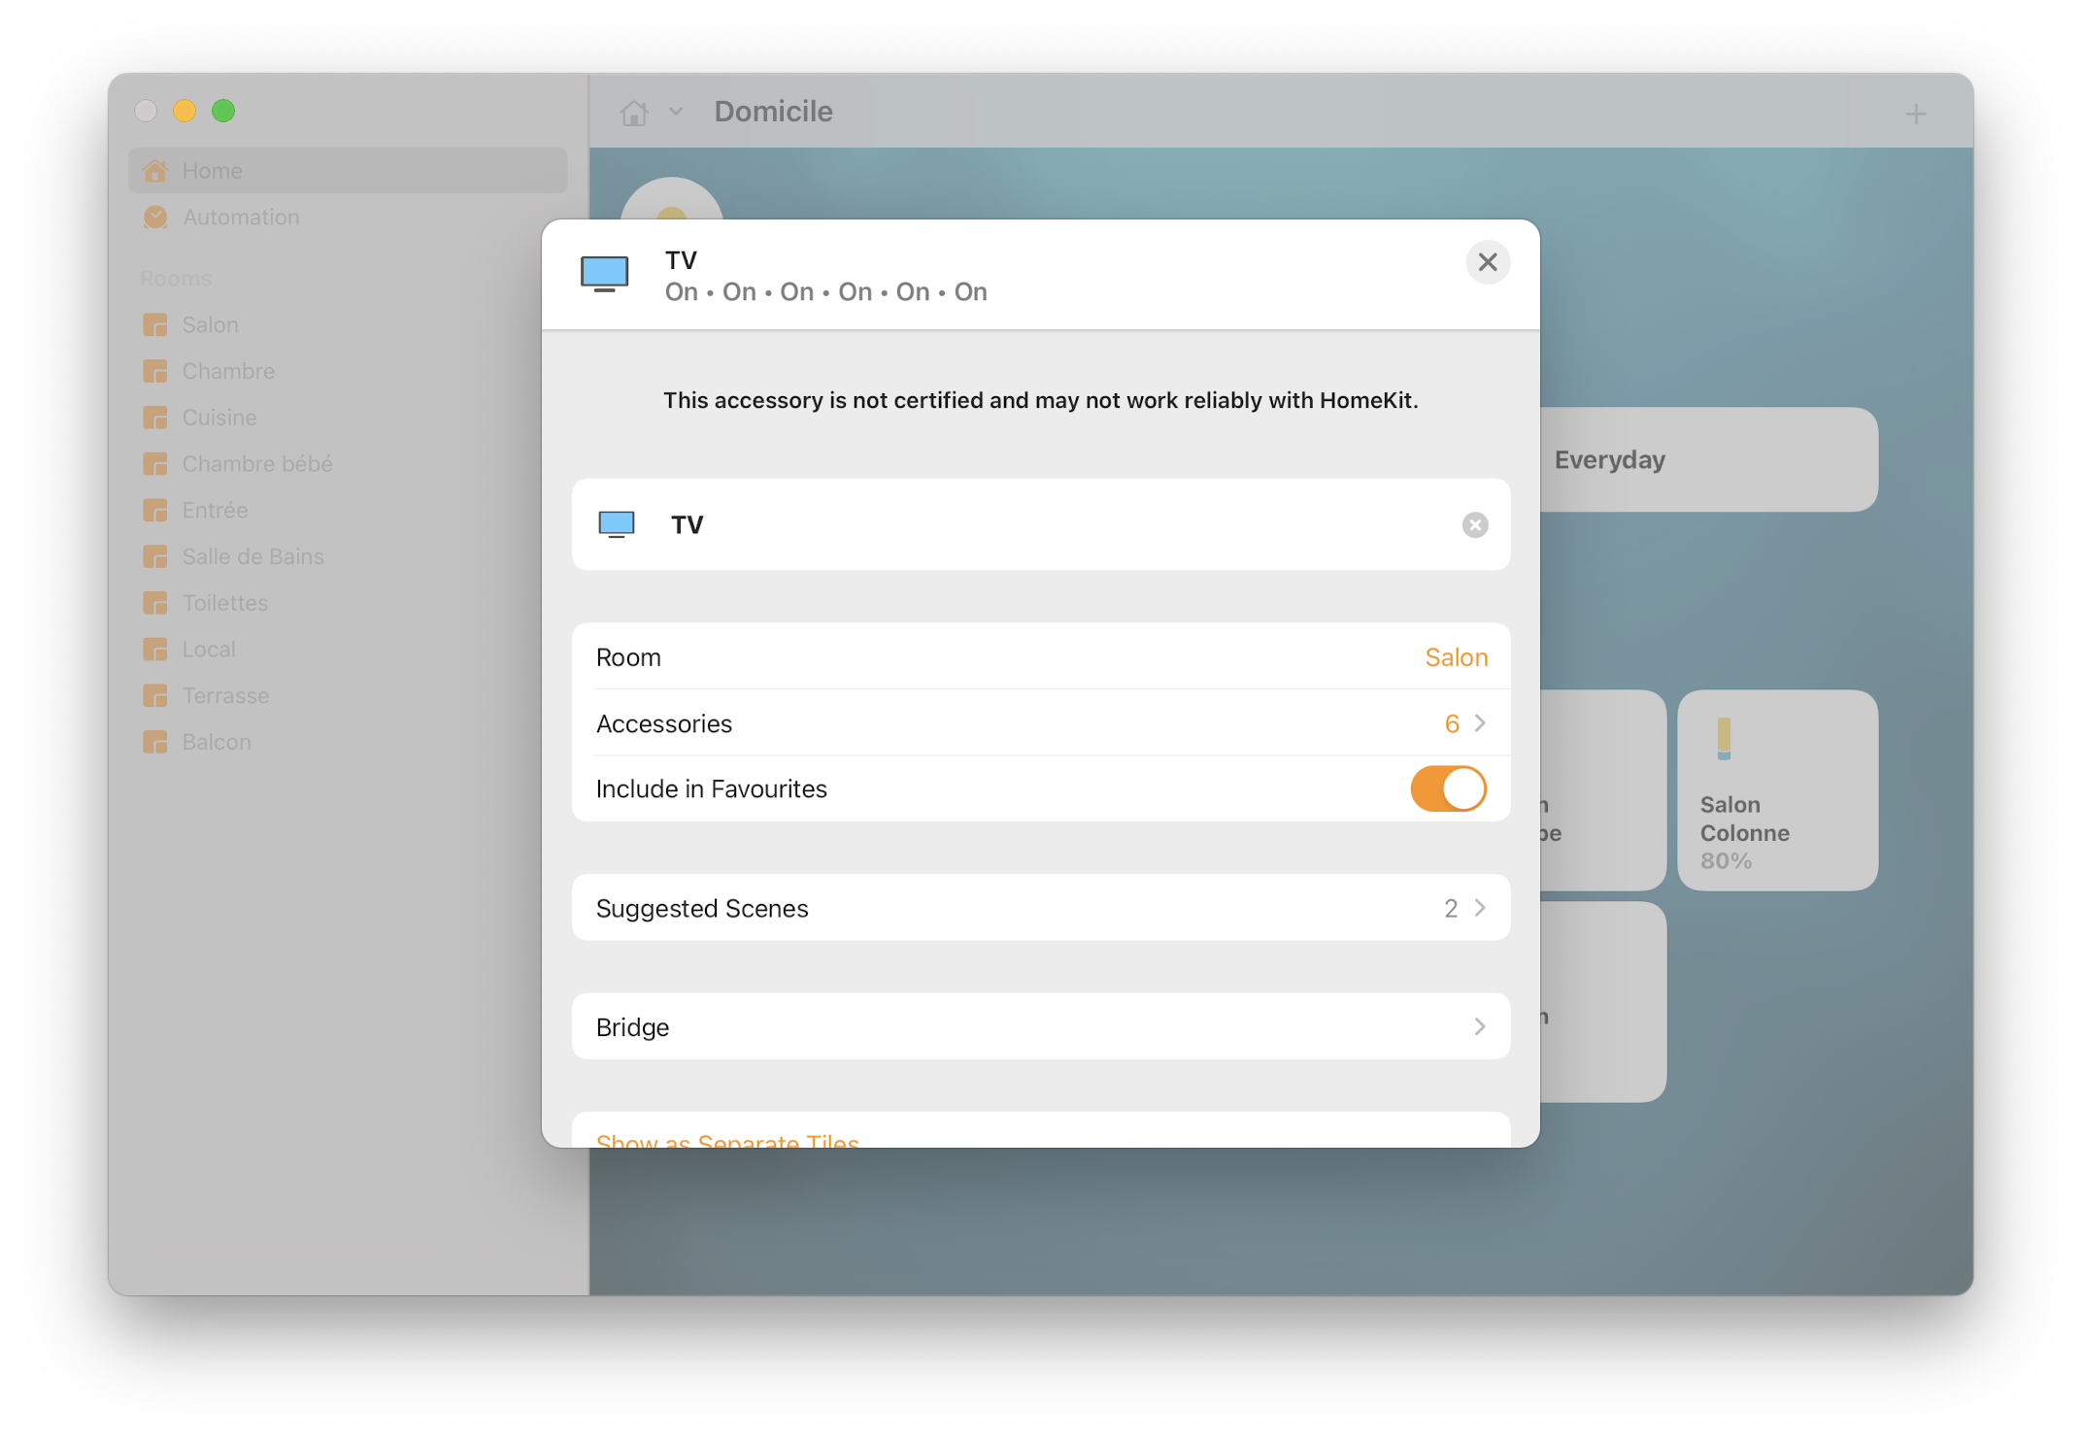Click the TV icon in dialog header
This screenshot has width=2082, height=1439.
point(604,275)
